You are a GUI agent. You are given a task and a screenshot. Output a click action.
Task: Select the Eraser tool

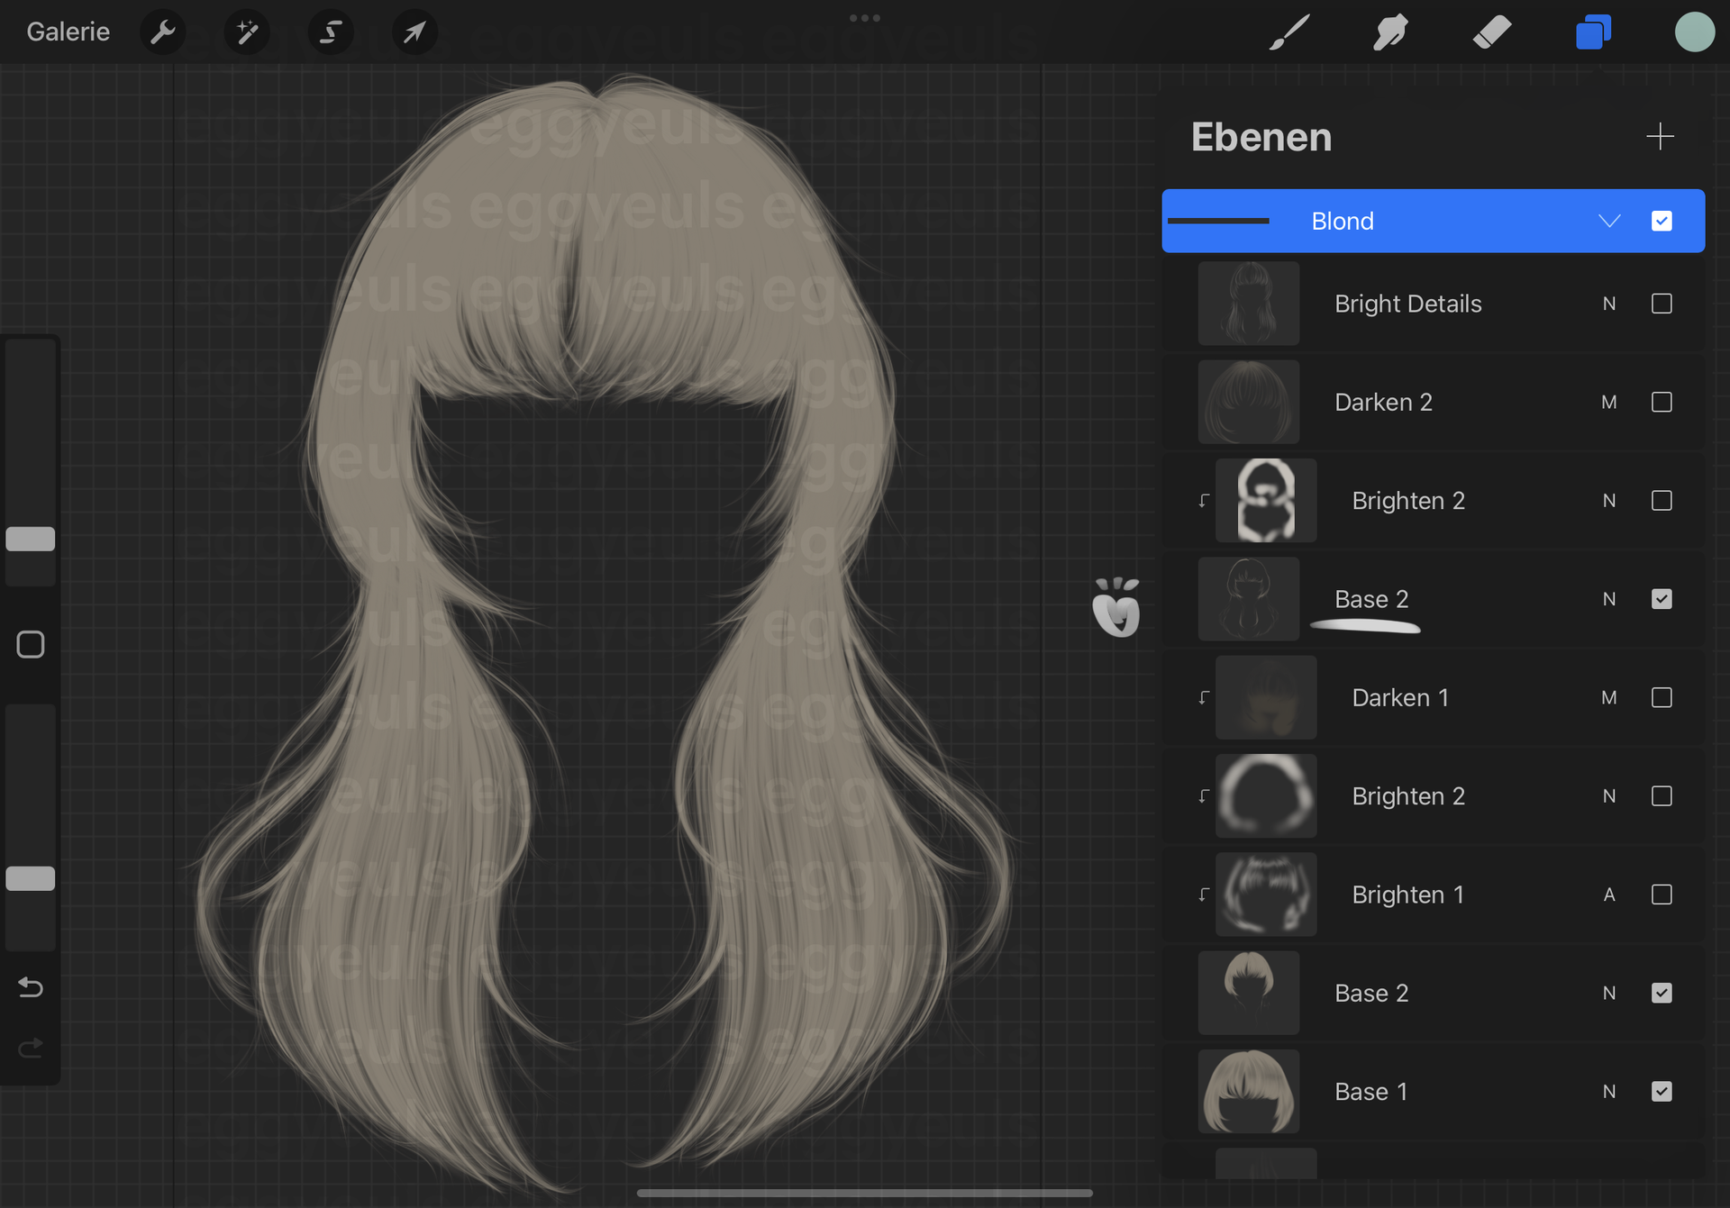tap(1492, 32)
